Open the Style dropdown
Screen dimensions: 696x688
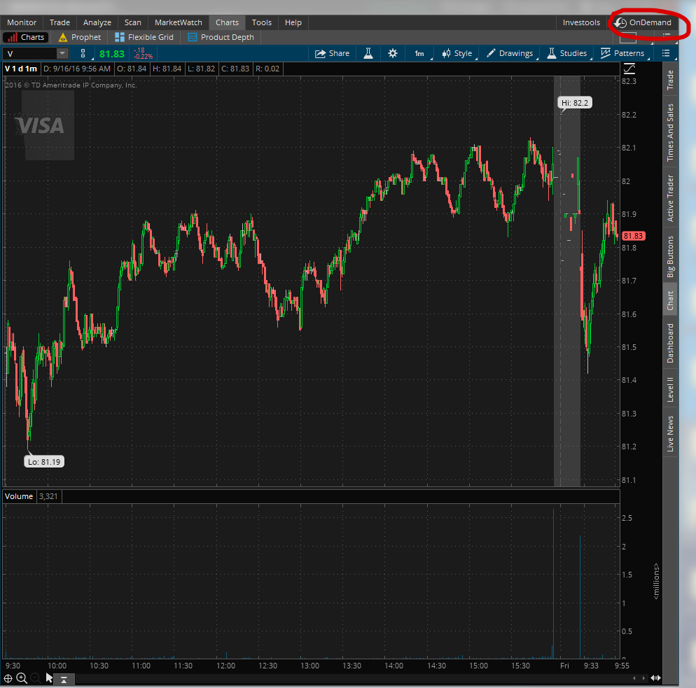pos(458,54)
